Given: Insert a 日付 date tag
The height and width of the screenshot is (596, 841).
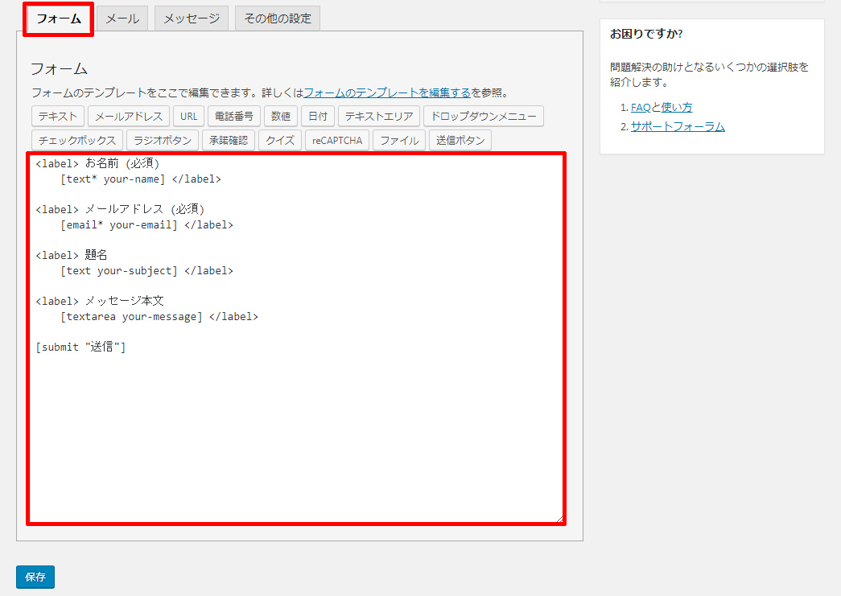Looking at the screenshot, I should pos(318,117).
